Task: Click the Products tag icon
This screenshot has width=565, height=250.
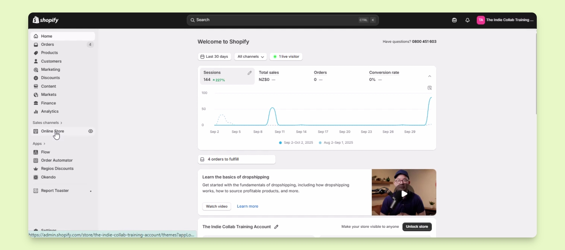Action: (x=36, y=53)
